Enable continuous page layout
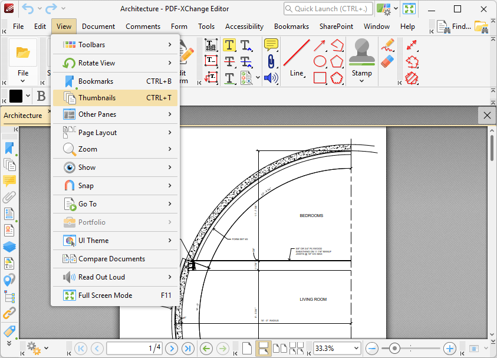Screen dimensions: 497x358 tap(263, 348)
